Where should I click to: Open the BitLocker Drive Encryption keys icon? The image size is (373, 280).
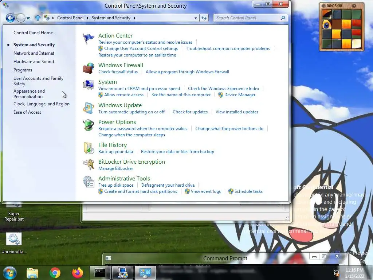tap(88, 164)
